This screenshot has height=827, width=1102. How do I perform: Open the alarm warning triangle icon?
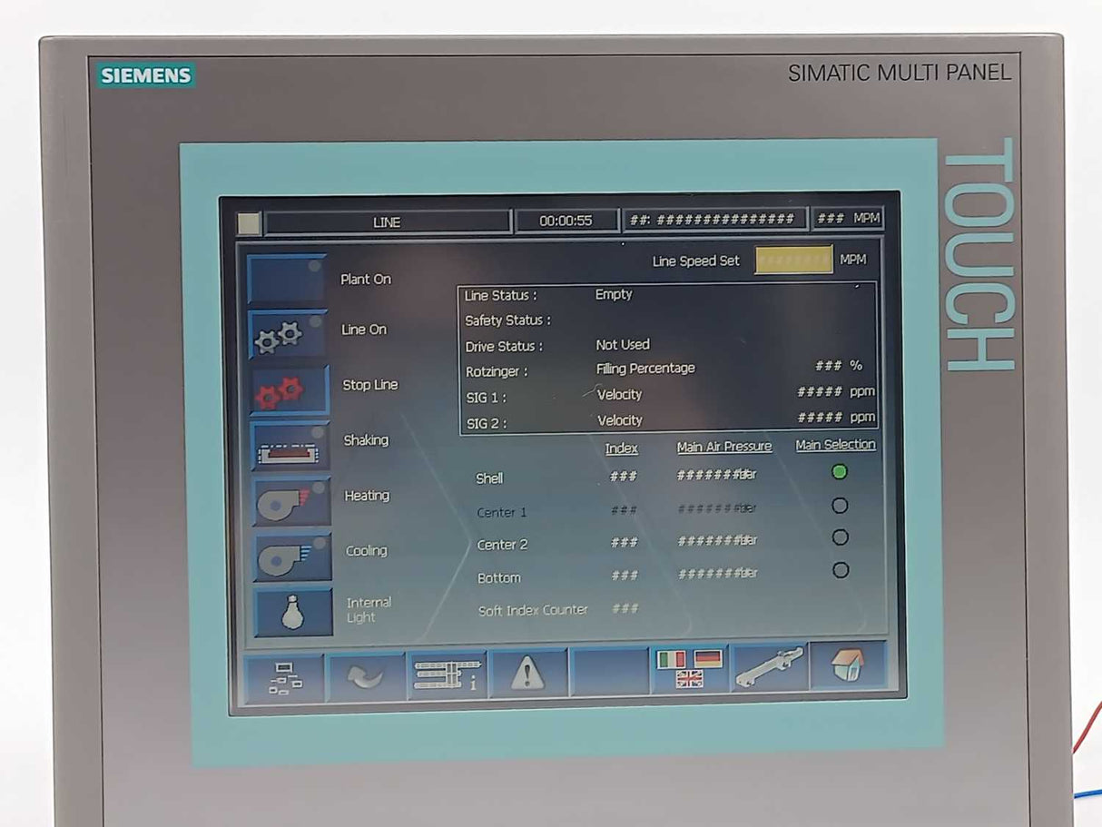point(528,672)
